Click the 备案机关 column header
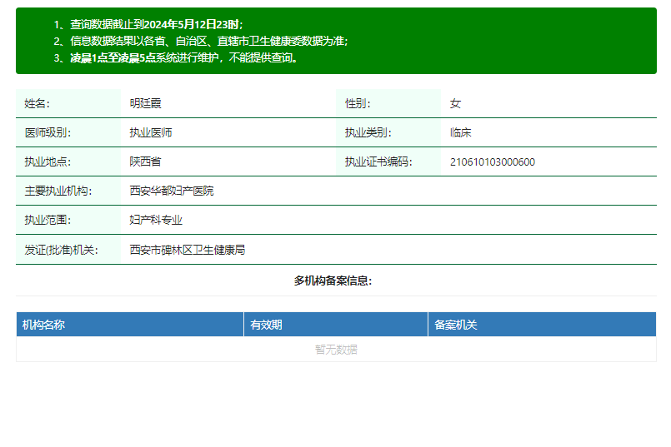Image resolution: width=671 pixels, height=447 pixels. click(542, 325)
